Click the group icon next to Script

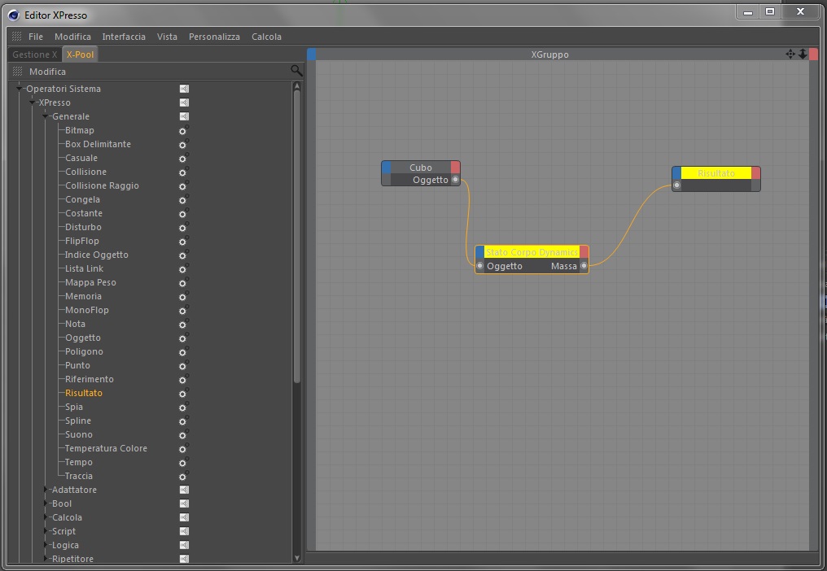(x=184, y=531)
